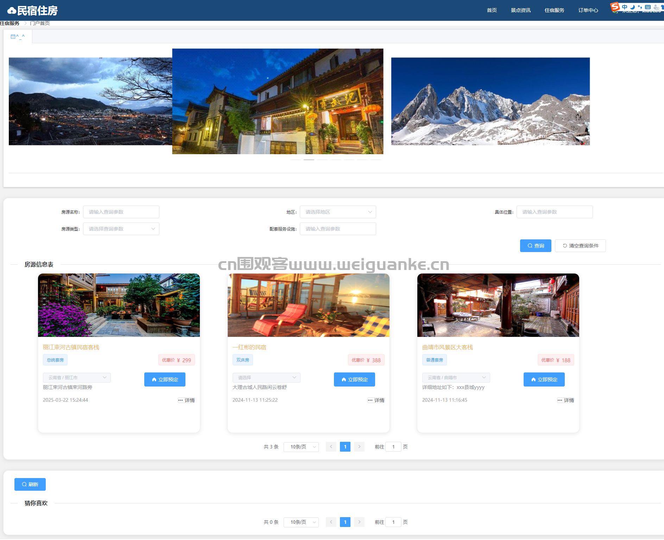This screenshot has width=664, height=540.
Task: Expand the 房源类型 dropdown
Action: pyautogui.click(x=121, y=229)
